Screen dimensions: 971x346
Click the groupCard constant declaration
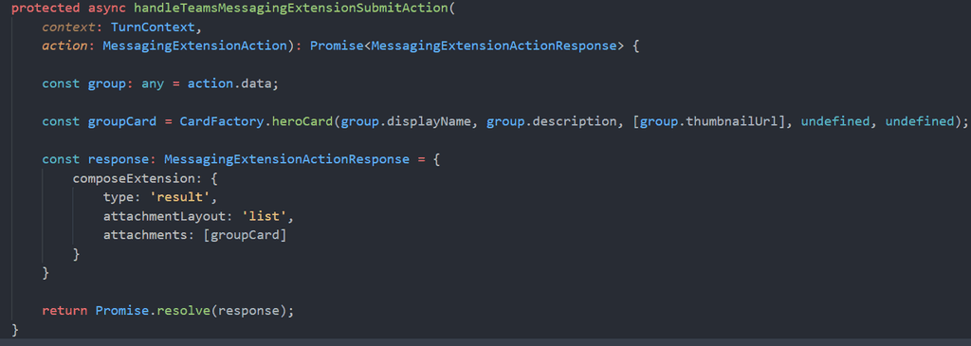coord(122,121)
